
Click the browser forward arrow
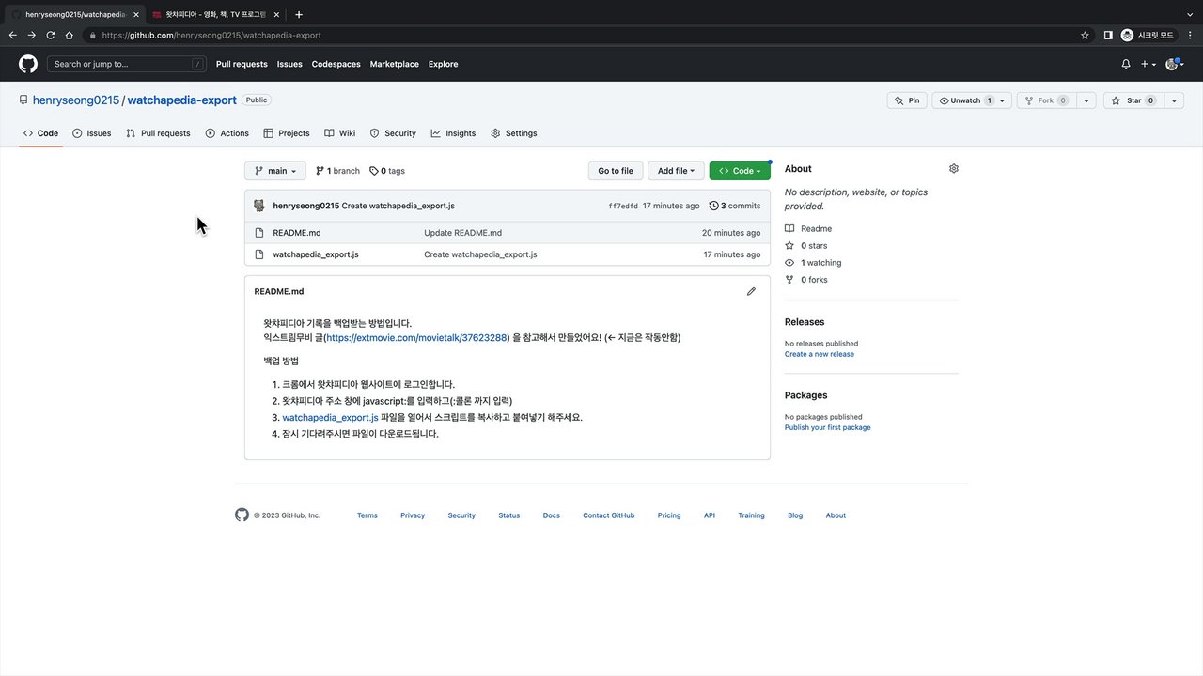(32, 35)
